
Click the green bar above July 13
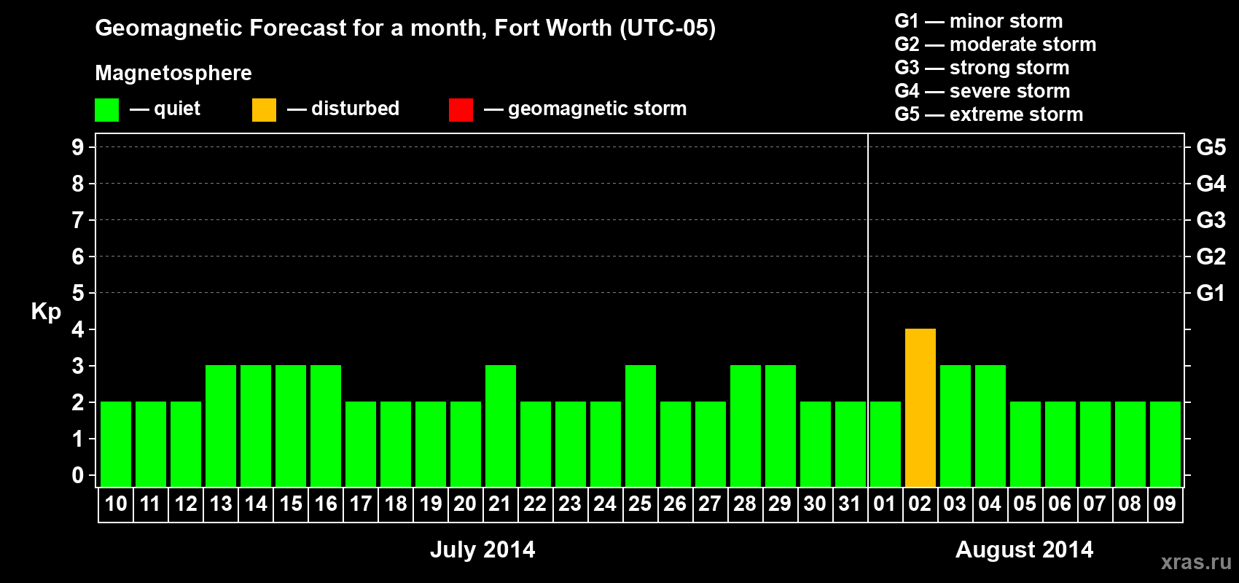coord(221,426)
